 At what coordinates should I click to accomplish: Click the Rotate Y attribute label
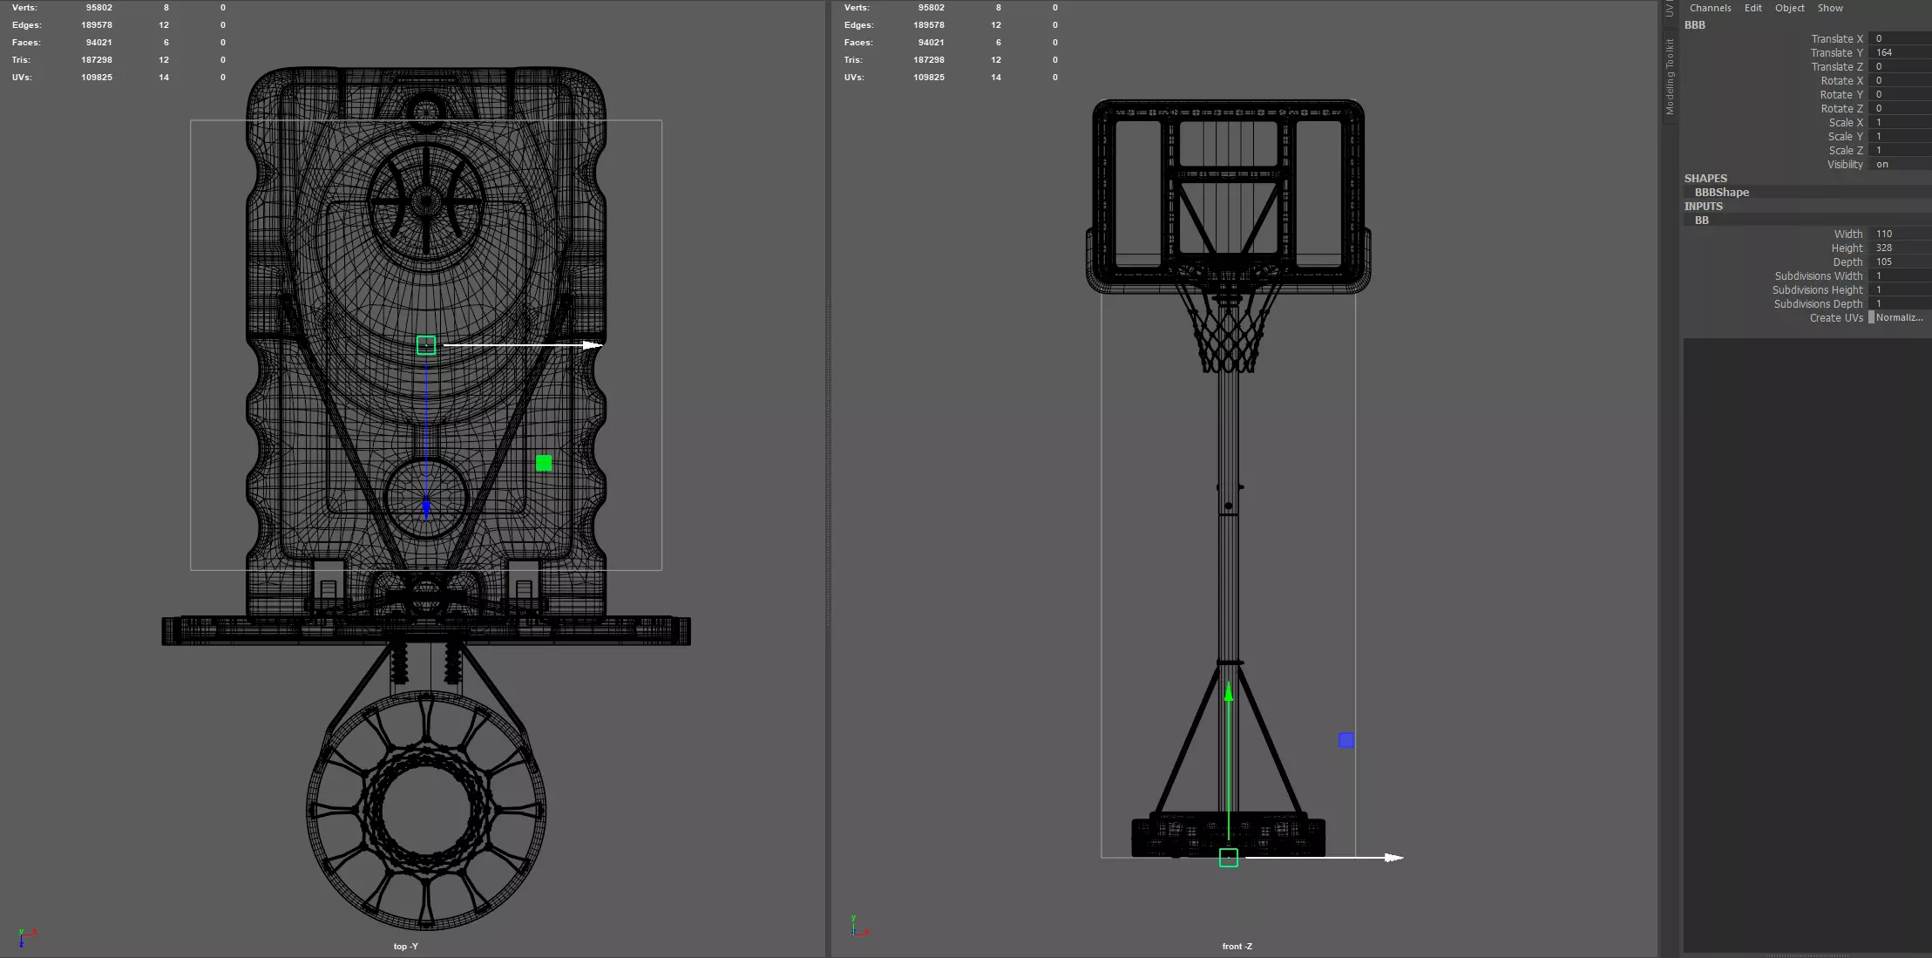coord(1841,94)
